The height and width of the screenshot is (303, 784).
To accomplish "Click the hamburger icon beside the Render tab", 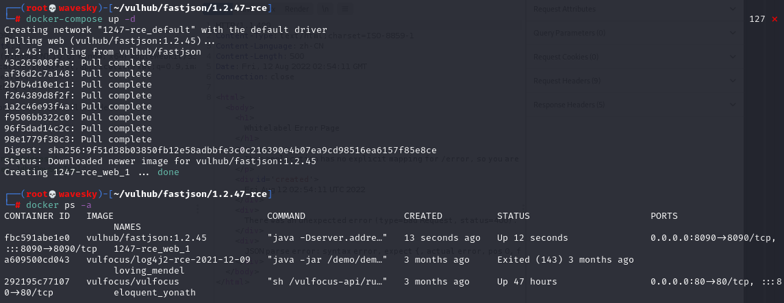I will (345, 8).
